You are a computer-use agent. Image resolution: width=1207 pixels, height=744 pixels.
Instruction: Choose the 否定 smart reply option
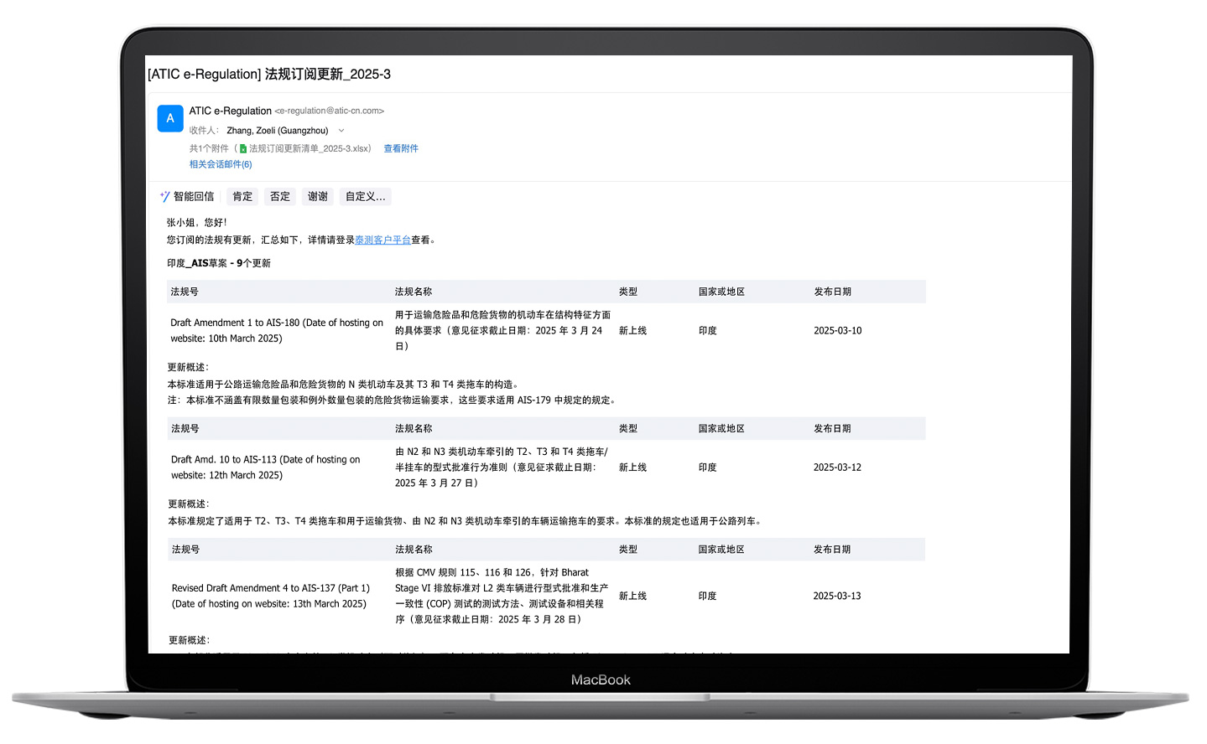[x=280, y=197]
